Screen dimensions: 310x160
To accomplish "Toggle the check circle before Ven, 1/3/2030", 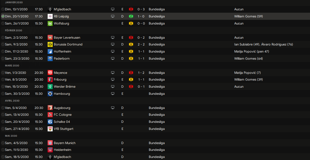I will 3,73.
